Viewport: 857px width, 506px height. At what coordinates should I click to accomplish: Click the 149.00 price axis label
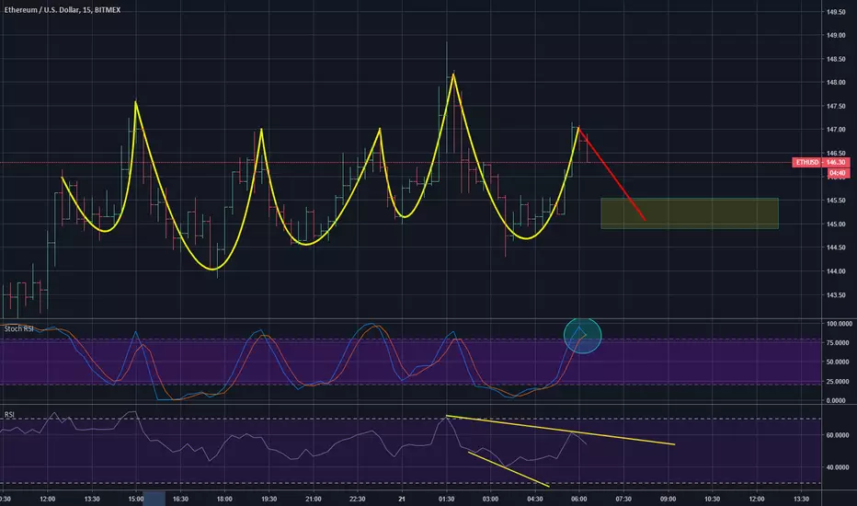click(836, 36)
